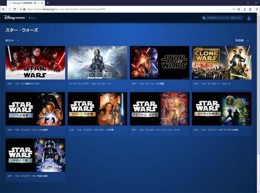Open the シスの復讐 poster thumbnail
The height and width of the screenshot is (193, 260).
tap(35, 109)
